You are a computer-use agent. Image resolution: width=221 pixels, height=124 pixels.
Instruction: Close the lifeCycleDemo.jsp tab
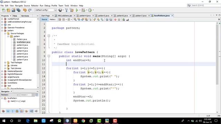(x=75, y=15)
